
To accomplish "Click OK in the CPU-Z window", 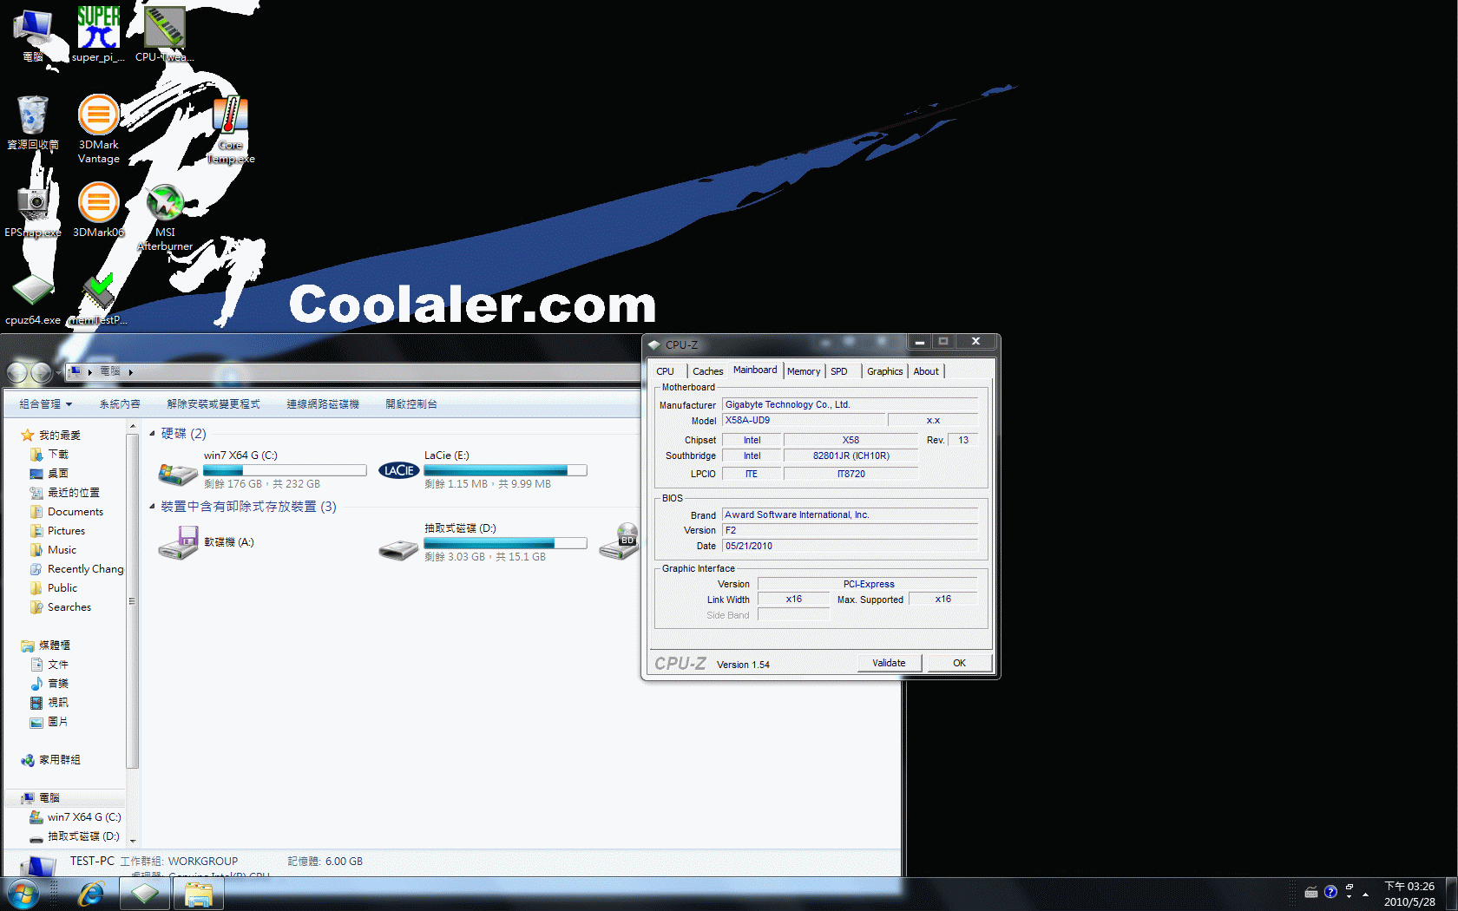I will pyautogui.click(x=959, y=663).
